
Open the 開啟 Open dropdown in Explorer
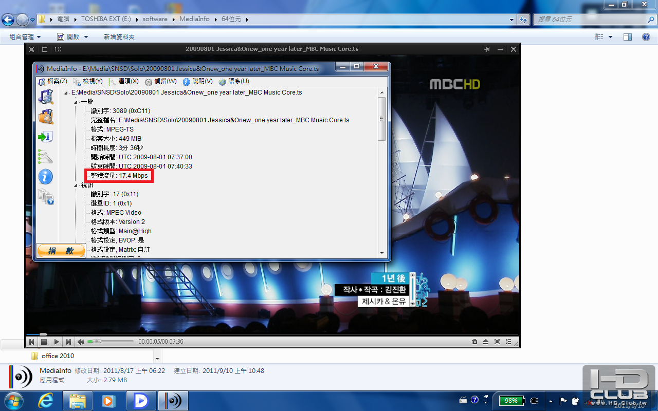[x=72, y=37]
